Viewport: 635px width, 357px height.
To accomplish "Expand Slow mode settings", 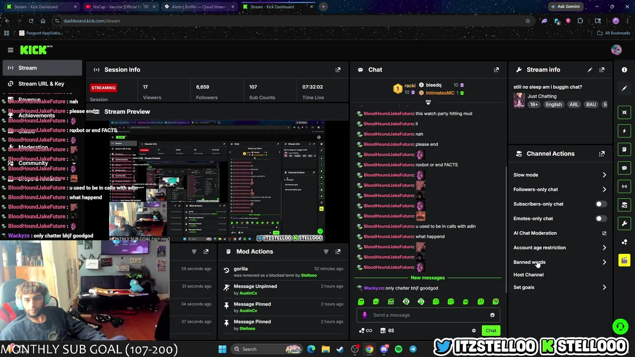I will point(604,175).
